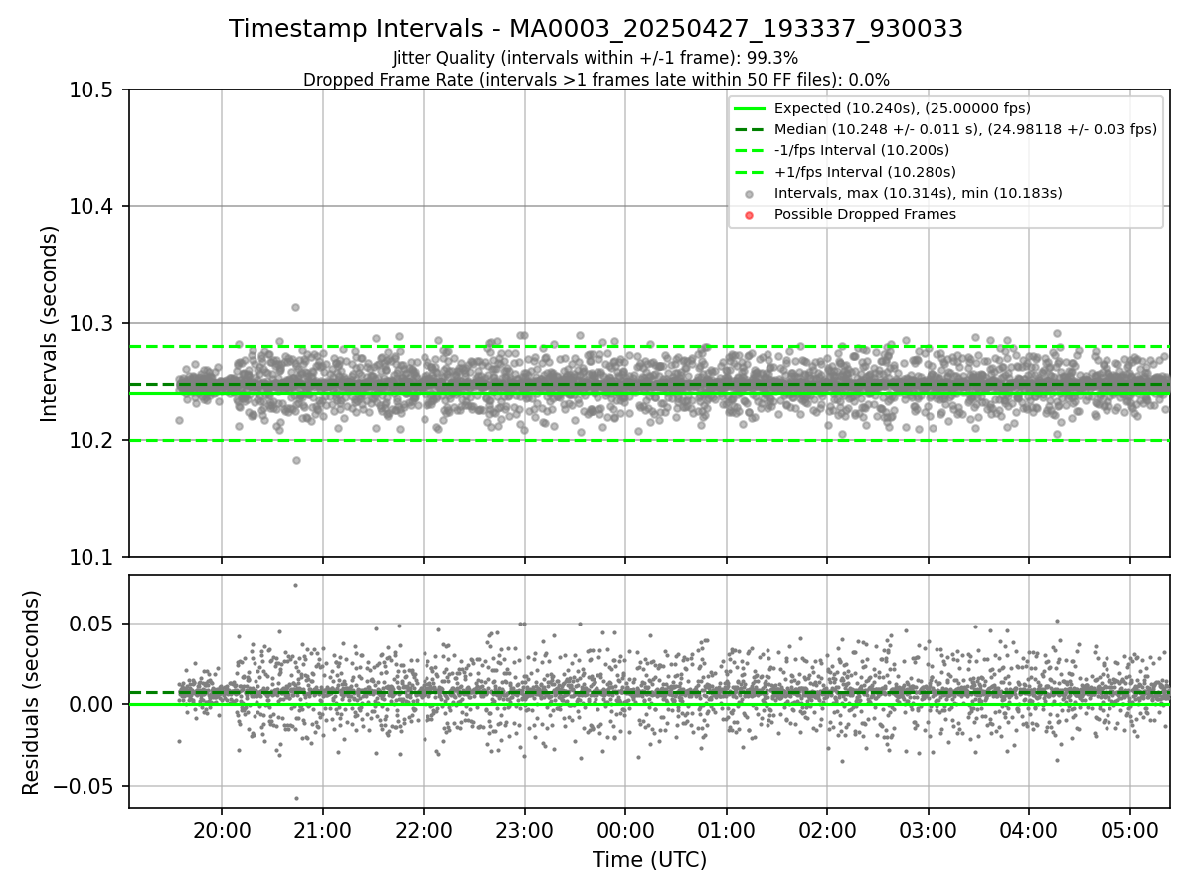Viewport: 1193px width, 895px height.
Task: Click the maximum interval outlier point near 10.31s
Action: coord(295,307)
